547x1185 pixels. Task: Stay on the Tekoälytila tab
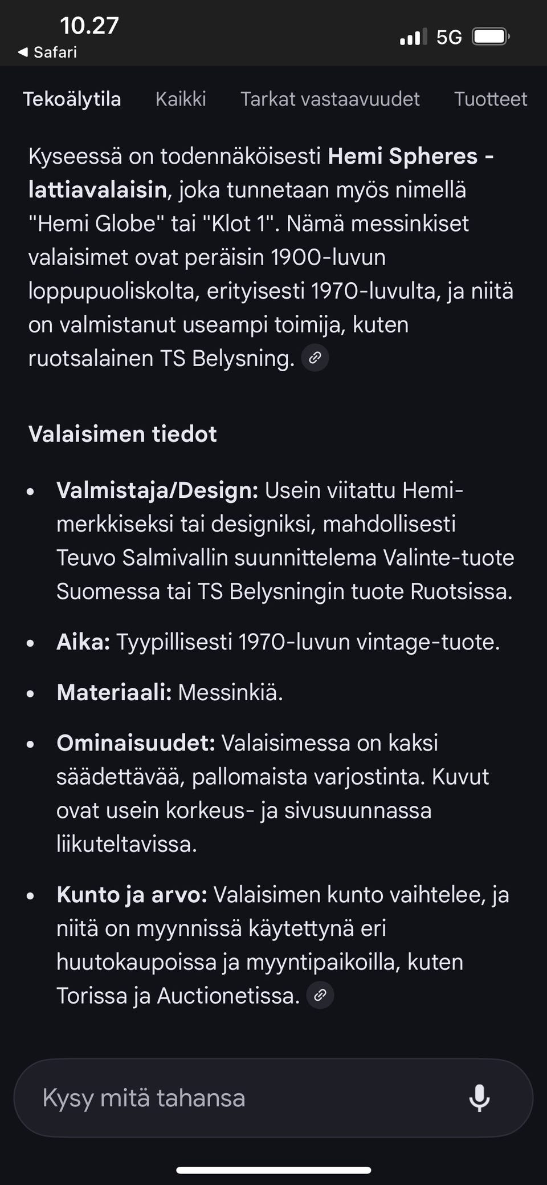point(72,99)
